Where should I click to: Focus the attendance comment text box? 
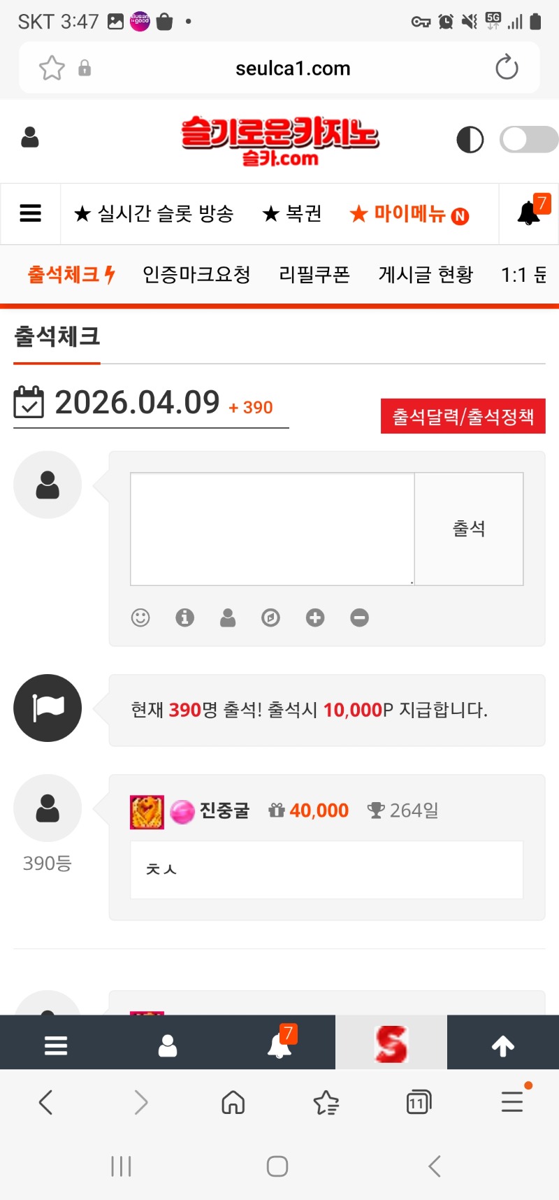click(273, 529)
